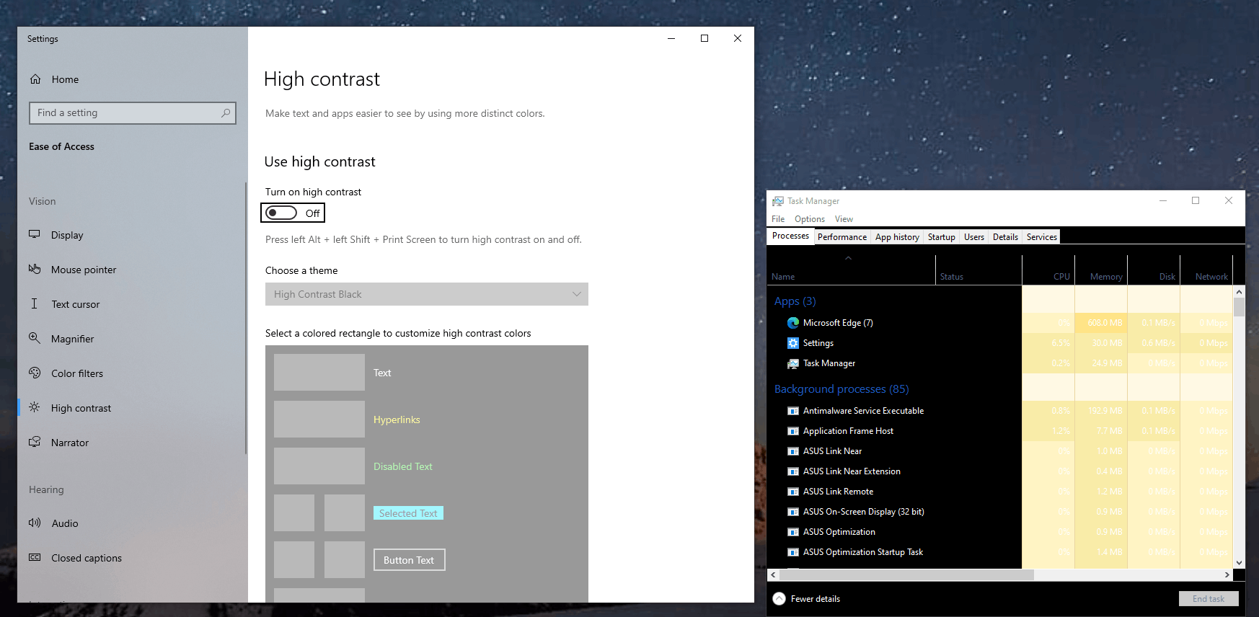Switch to the App history tab
The height and width of the screenshot is (617, 1259).
(897, 237)
